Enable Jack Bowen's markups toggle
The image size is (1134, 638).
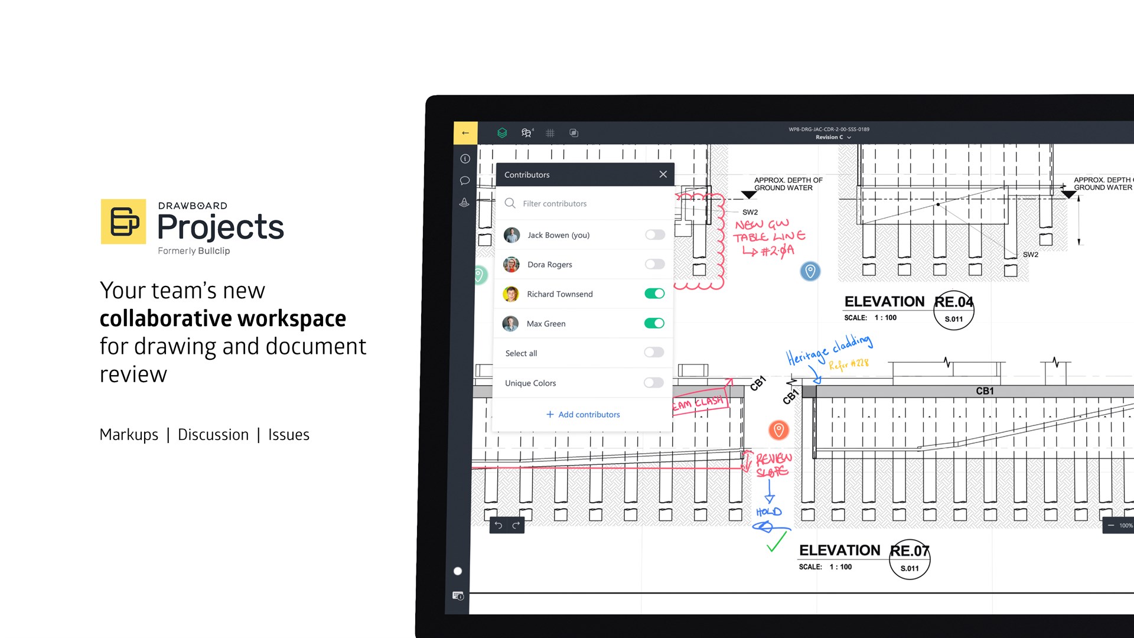coord(654,235)
